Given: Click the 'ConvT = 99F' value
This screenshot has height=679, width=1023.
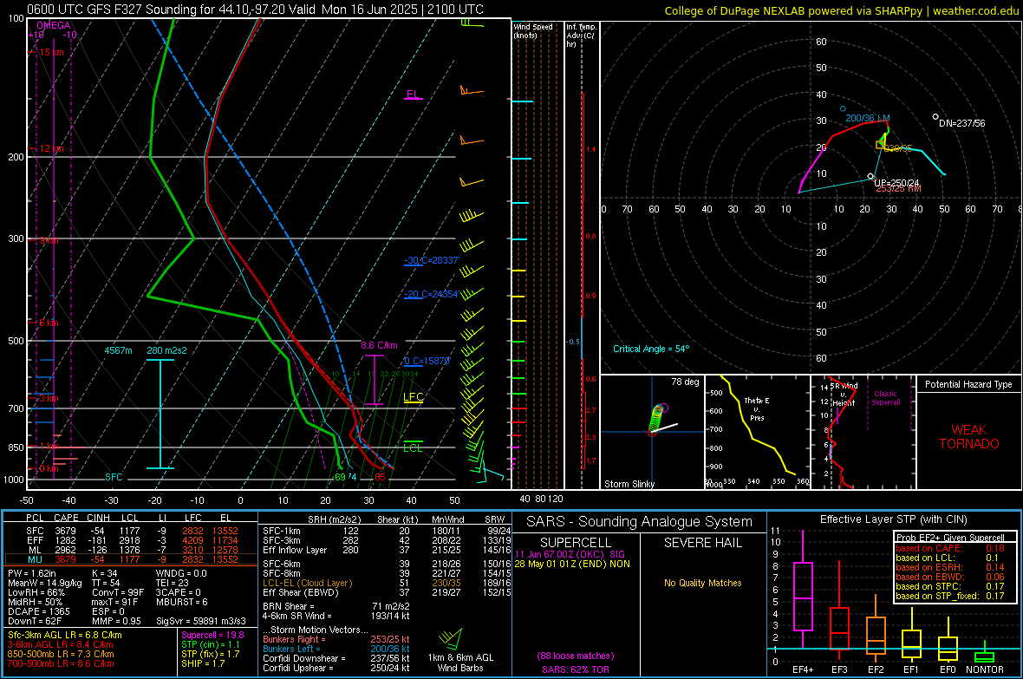Looking at the screenshot, I should tap(118, 593).
